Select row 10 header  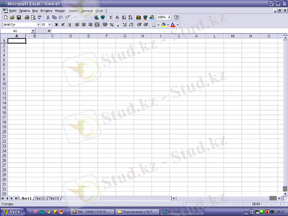point(4,84)
